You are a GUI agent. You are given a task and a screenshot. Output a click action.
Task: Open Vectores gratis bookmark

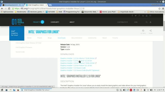pyautogui.click(x=36, y=12)
